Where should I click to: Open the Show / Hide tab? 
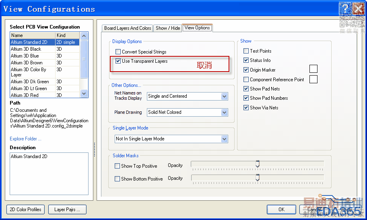pos(168,28)
